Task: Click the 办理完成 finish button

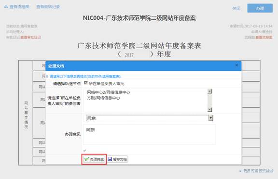Action: pos(94,159)
